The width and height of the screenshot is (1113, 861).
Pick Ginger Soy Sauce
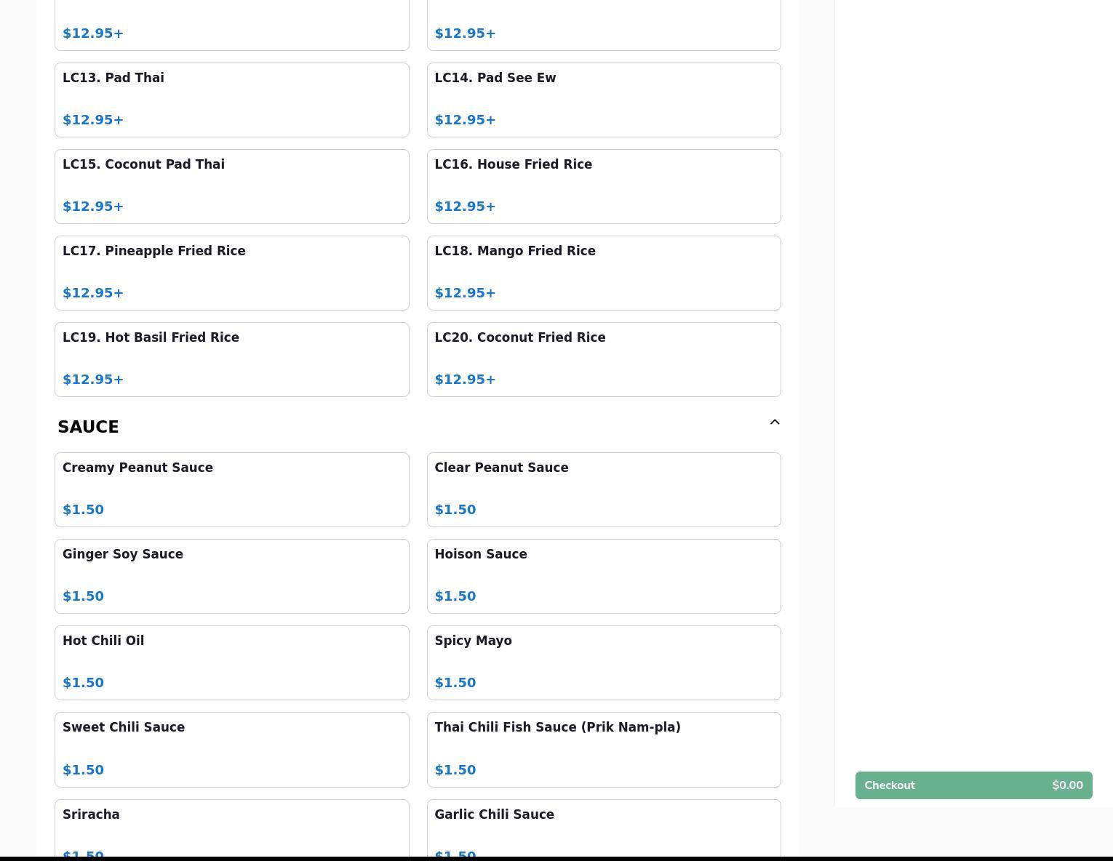[231, 576]
